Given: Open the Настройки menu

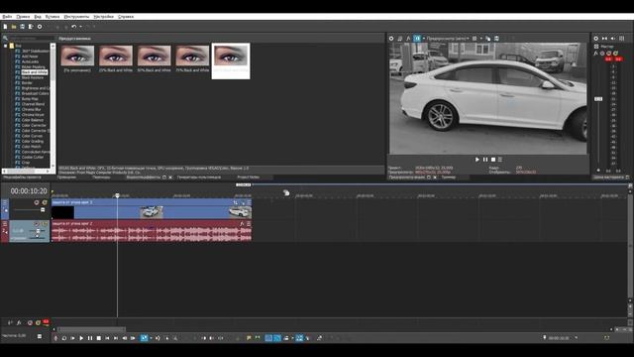Looking at the screenshot, I should pyautogui.click(x=103, y=17).
